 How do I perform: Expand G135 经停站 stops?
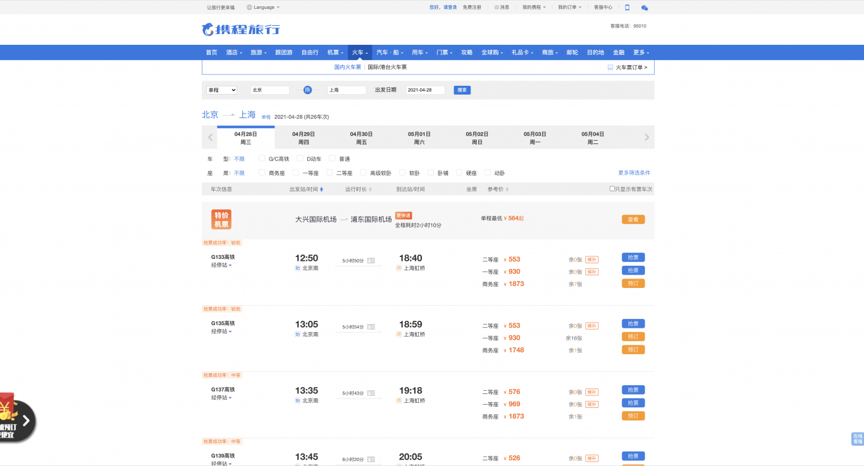221,332
